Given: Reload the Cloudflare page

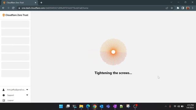Looking at the screenshot, I should pos(13,8).
